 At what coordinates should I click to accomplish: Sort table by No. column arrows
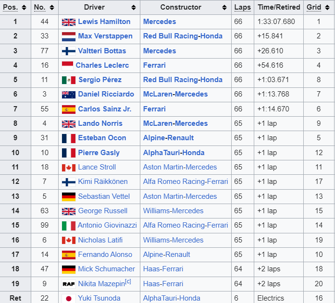(x=52, y=8)
